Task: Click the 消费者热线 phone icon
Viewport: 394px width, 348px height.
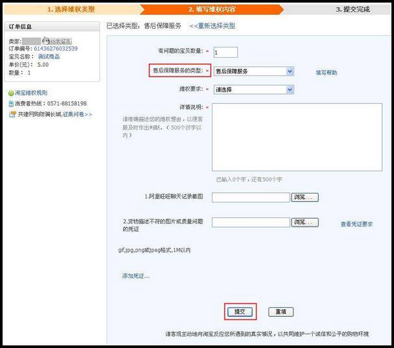Action: [11, 104]
